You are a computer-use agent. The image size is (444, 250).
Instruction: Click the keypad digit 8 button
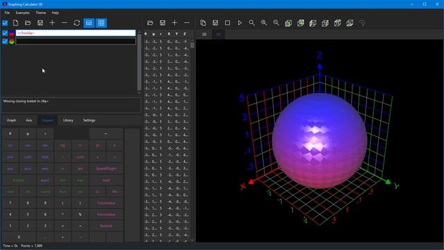(x=28, y=203)
